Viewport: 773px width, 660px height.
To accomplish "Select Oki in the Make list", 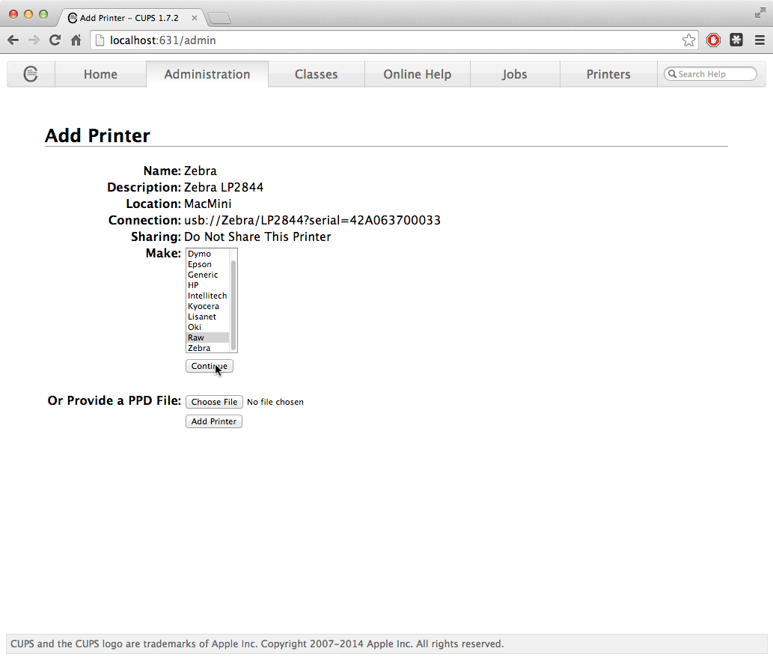I will (x=207, y=327).
